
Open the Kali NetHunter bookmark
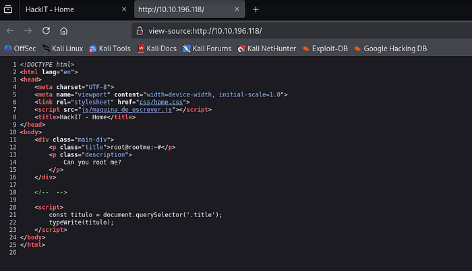click(267, 49)
